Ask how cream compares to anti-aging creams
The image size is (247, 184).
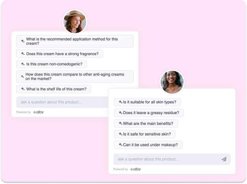click(75, 76)
